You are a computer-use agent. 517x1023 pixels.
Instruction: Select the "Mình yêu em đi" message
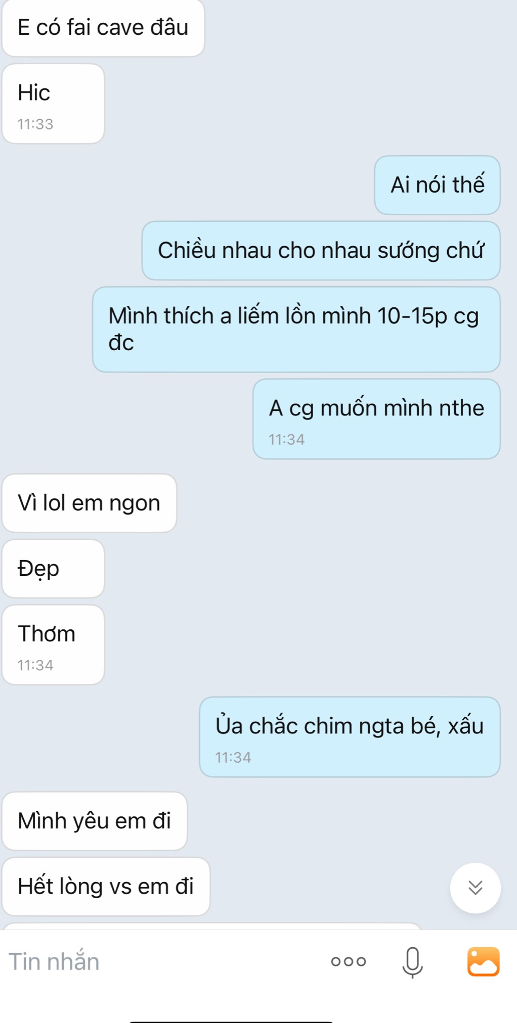click(95, 821)
